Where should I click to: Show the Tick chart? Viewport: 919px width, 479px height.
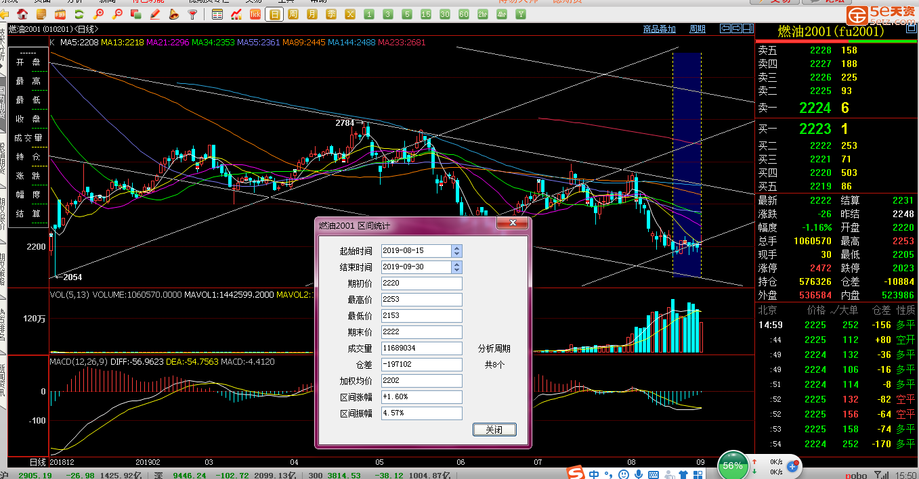(255, 14)
